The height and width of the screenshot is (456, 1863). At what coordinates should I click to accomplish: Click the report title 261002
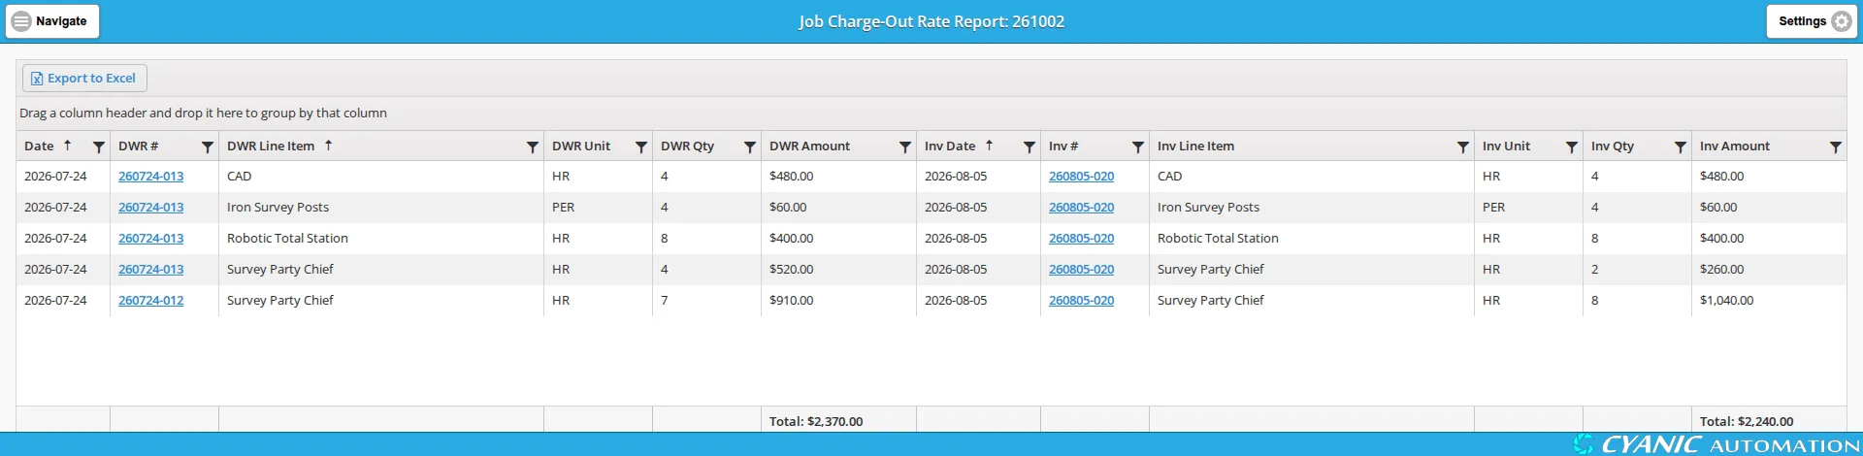coord(931,21)
